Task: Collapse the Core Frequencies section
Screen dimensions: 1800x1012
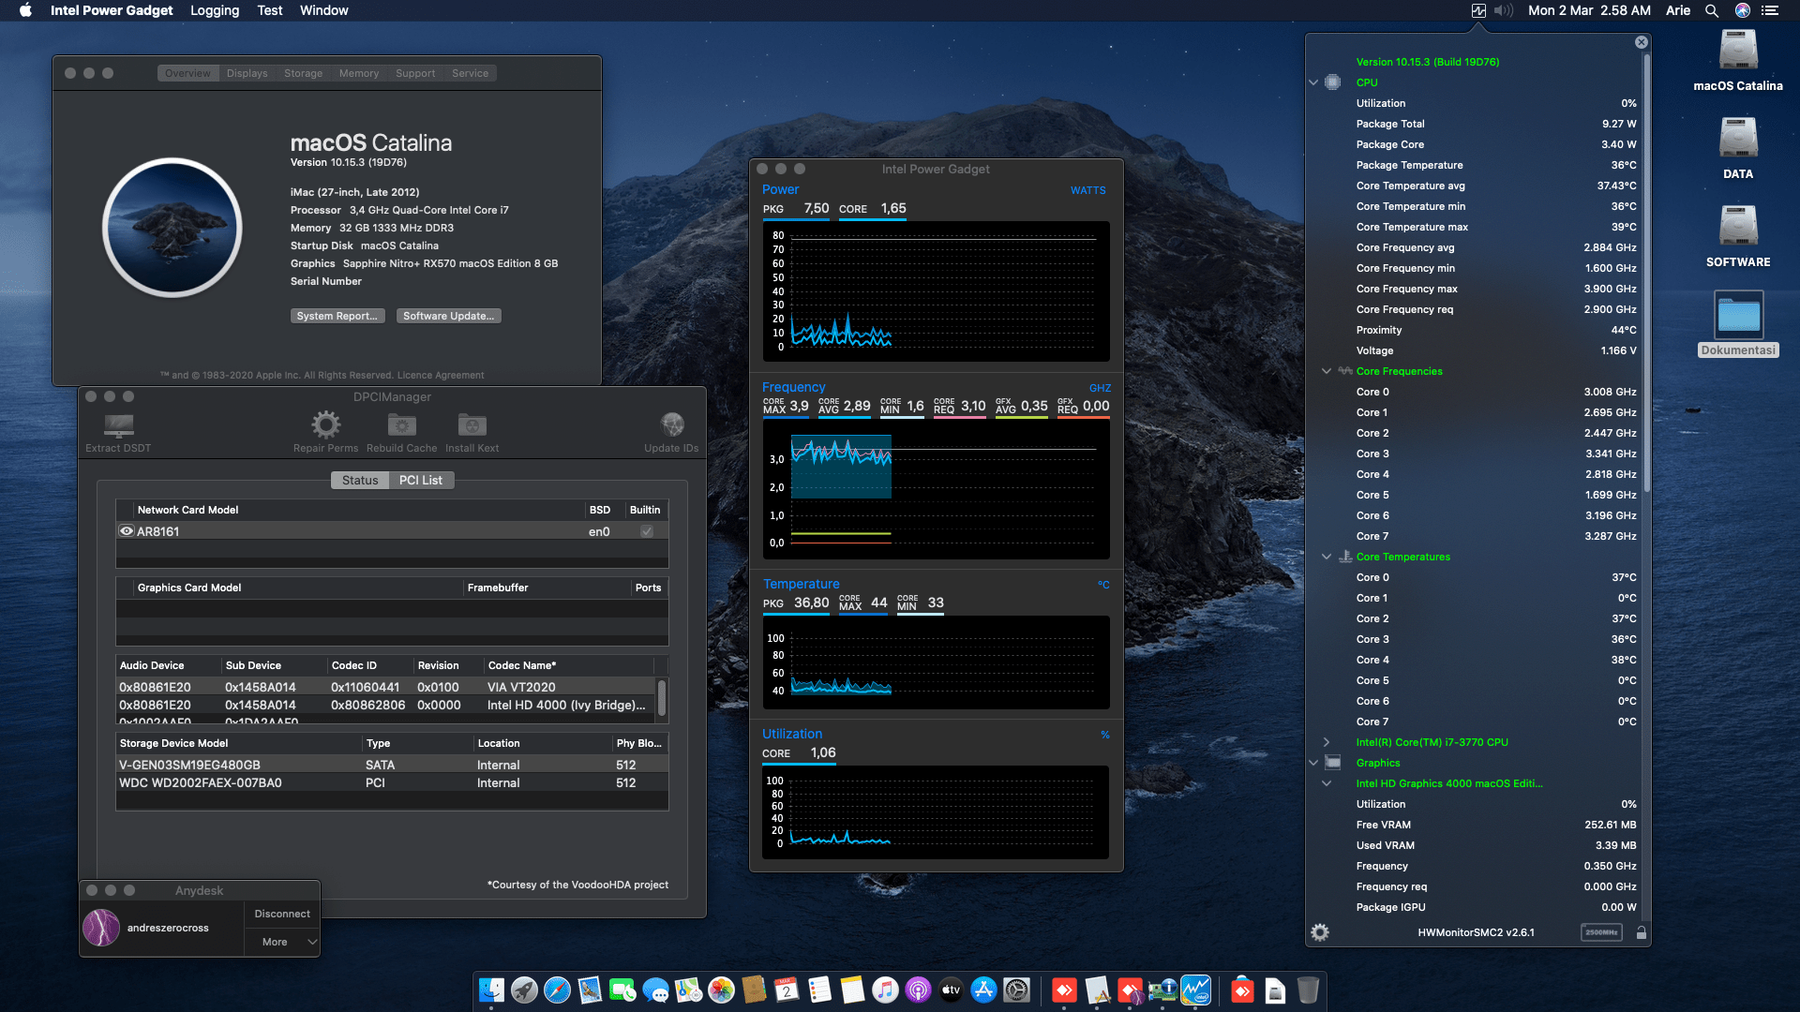Action: tap(1326, 370)
